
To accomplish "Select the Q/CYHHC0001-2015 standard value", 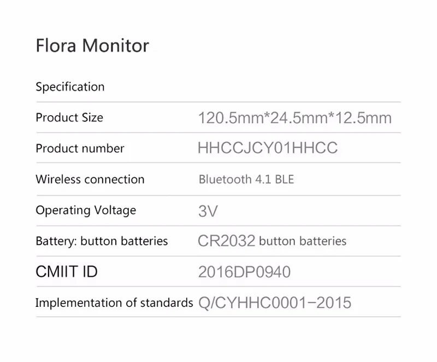I will pos(275,302).
